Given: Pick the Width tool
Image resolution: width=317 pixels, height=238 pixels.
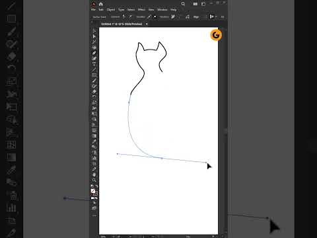Looking at the screenshot, I should pos(94,108).
